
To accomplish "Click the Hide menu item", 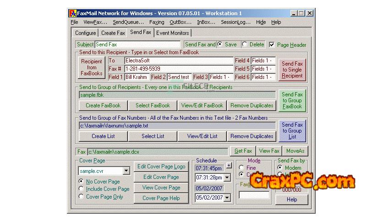I will coord(261,22).
